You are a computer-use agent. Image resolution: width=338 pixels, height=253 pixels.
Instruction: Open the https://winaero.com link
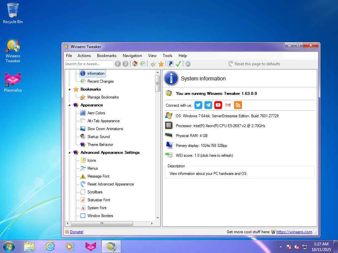tap(294, 232)
